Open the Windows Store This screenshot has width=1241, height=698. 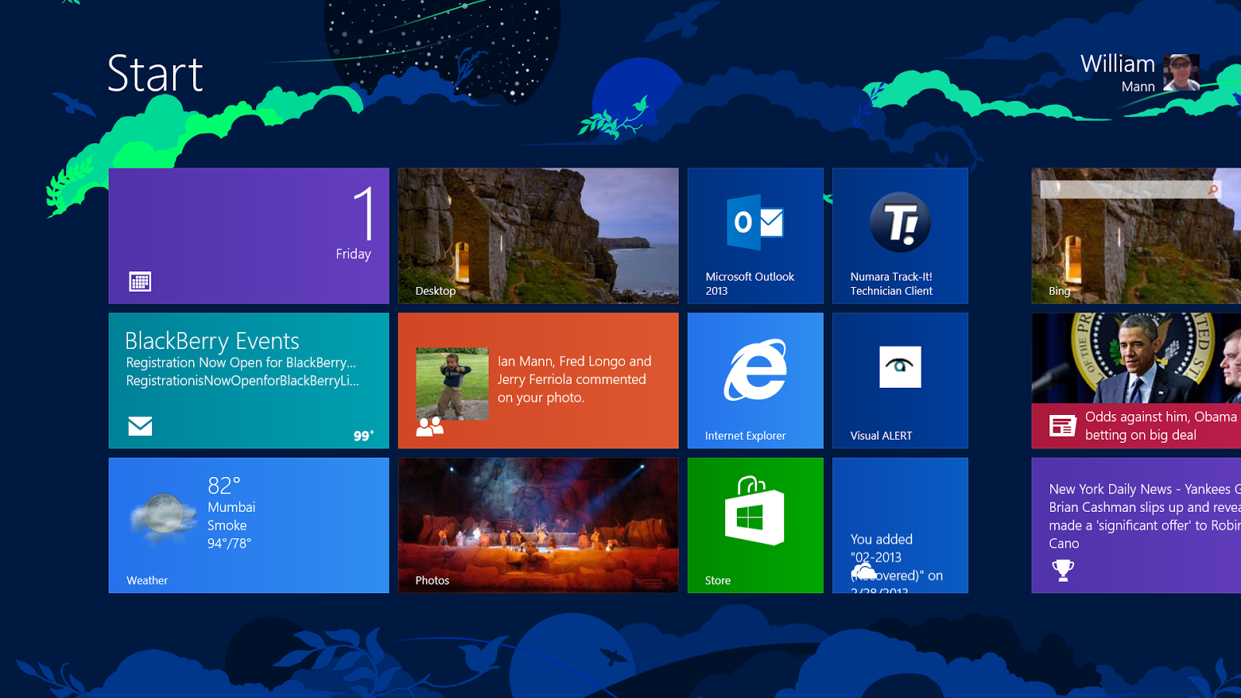[x=755, y=525]
